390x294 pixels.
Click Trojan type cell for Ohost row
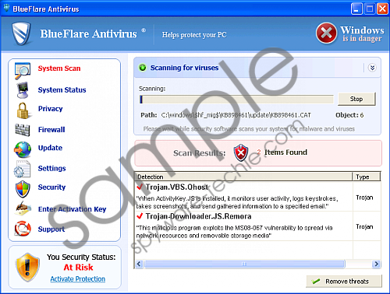(364, 198)
